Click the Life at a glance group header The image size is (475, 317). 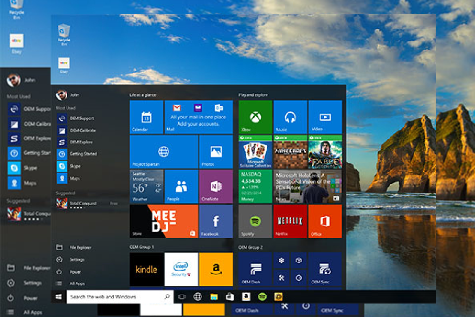point(143,95)
